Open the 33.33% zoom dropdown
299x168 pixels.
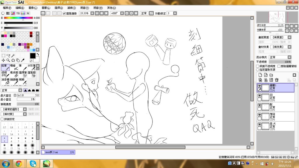click(92, 13)
